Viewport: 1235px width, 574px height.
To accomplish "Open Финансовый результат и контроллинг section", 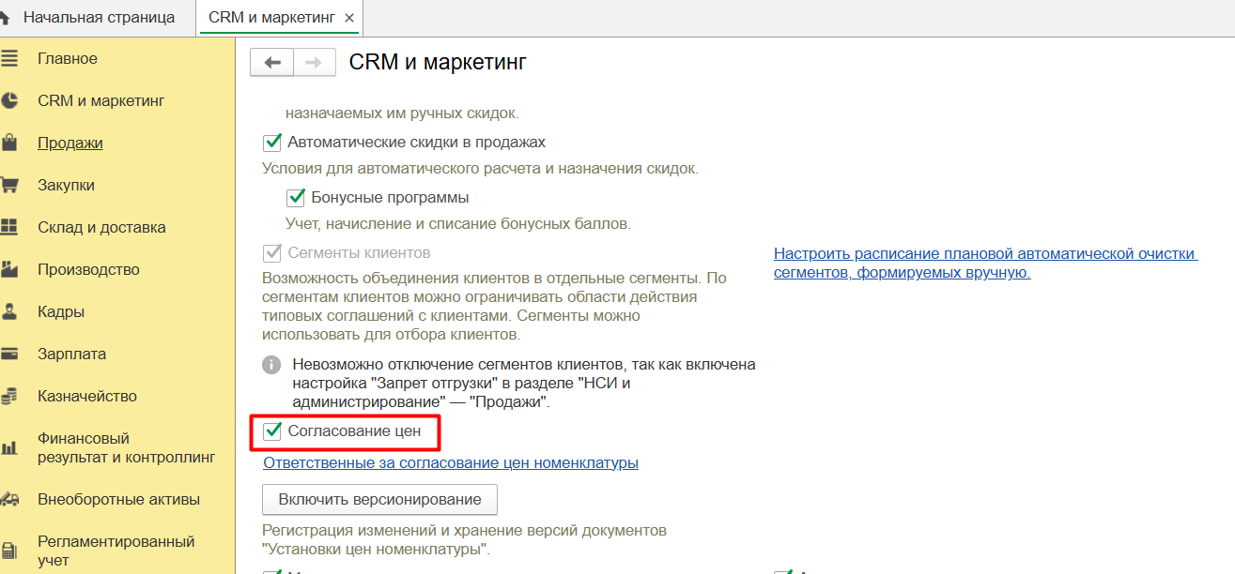I will (126, 448).
